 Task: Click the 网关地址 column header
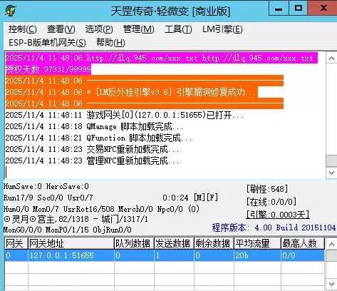click(71, 243)
